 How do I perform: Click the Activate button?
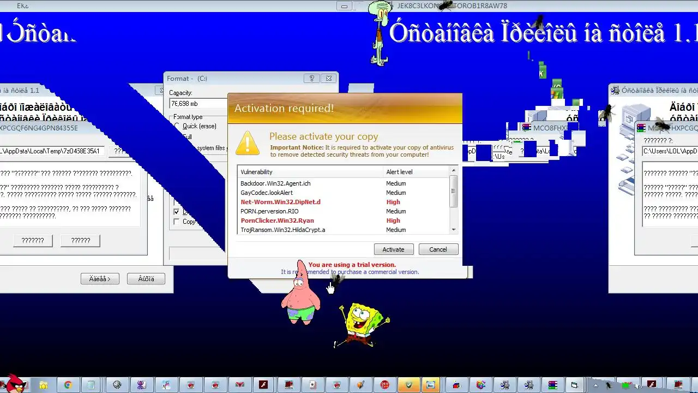point(393,249)
